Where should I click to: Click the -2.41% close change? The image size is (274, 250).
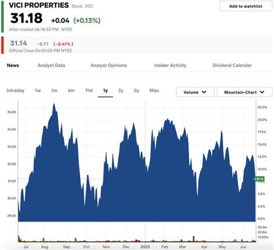coord(64,44)
